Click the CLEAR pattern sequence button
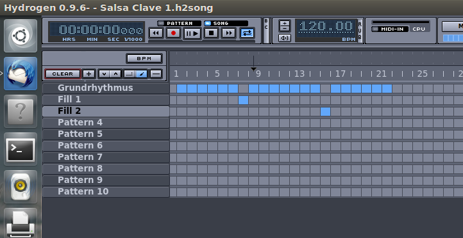This screenshot has width=463, height=238. pos(63,74)
